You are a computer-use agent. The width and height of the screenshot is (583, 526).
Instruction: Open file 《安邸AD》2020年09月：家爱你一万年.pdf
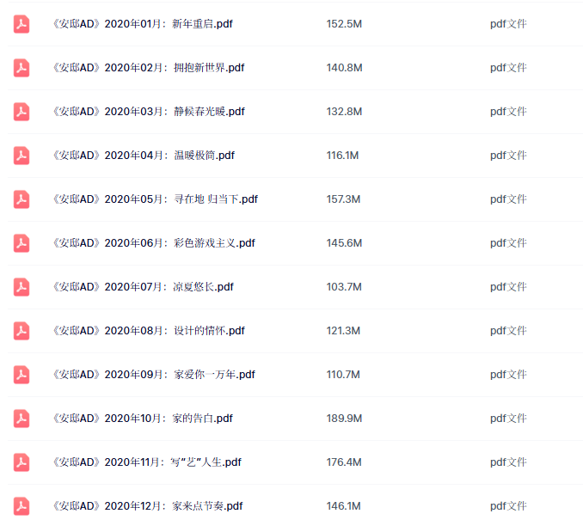click(x=154, y=375)
